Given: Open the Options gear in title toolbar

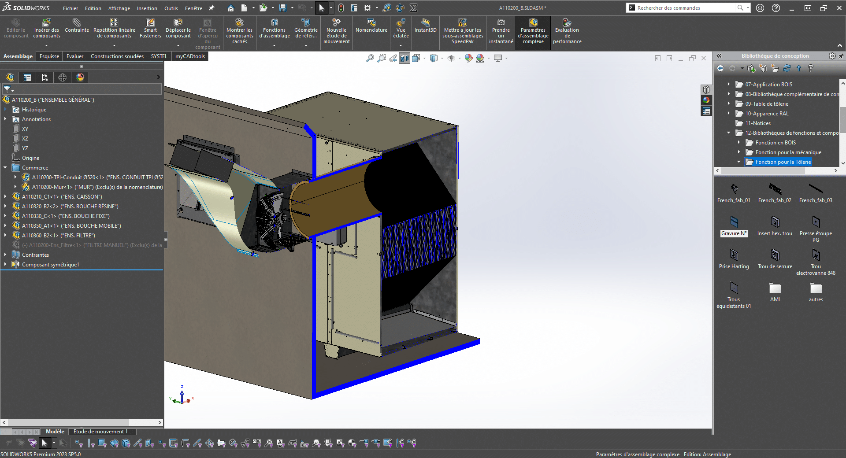Looking at the screenshot, I should pyautogui.click(x=367, y=8).
